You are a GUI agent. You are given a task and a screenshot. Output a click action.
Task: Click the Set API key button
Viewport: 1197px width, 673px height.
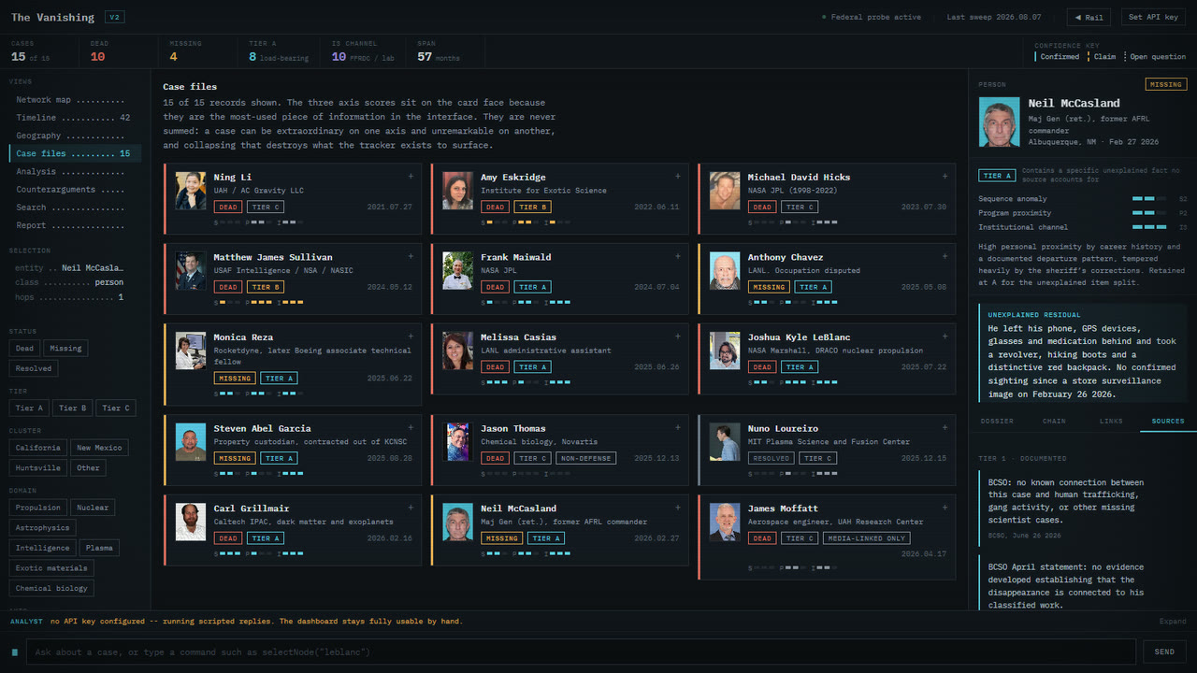tap(1154, 17)
